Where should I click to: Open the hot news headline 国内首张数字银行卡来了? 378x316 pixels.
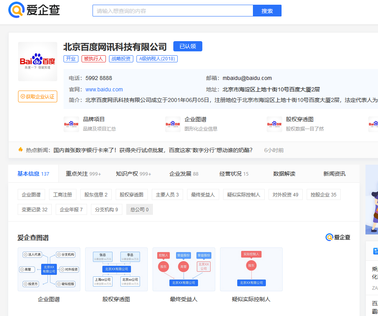[153, 150]
